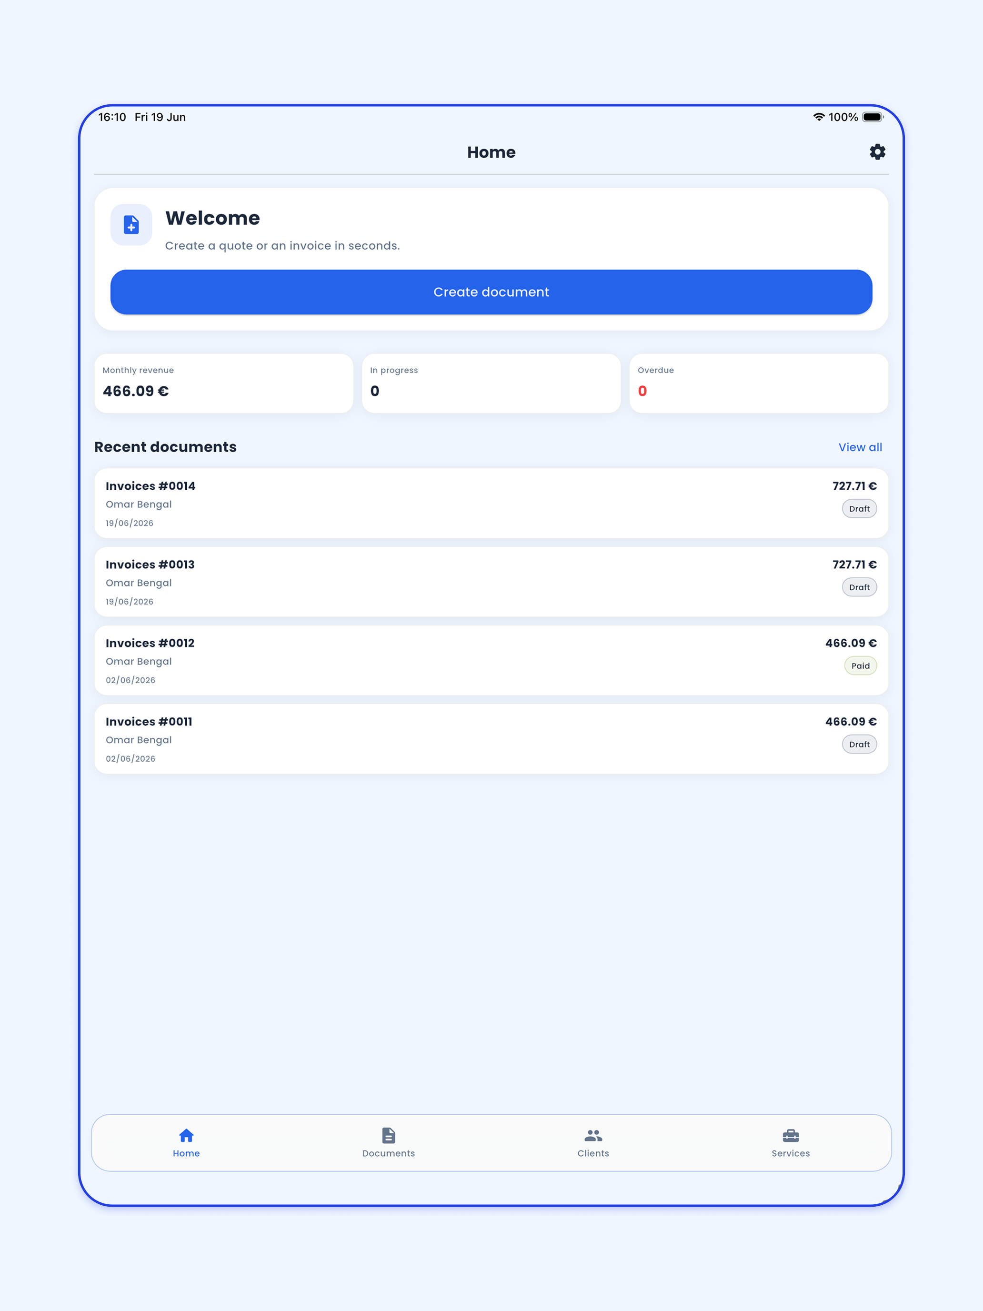Open Invoices #0014
The height and width of the screenshot is (1311, 983).
491,503
